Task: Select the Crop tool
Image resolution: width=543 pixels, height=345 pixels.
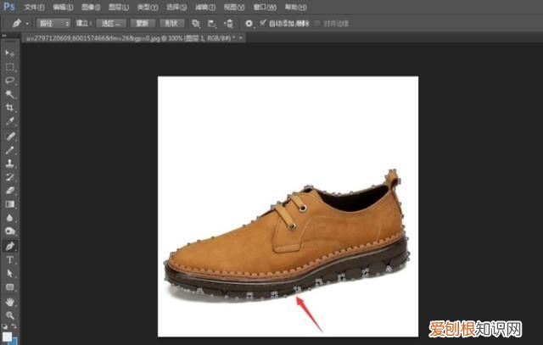Action: (x=9, y=108)
